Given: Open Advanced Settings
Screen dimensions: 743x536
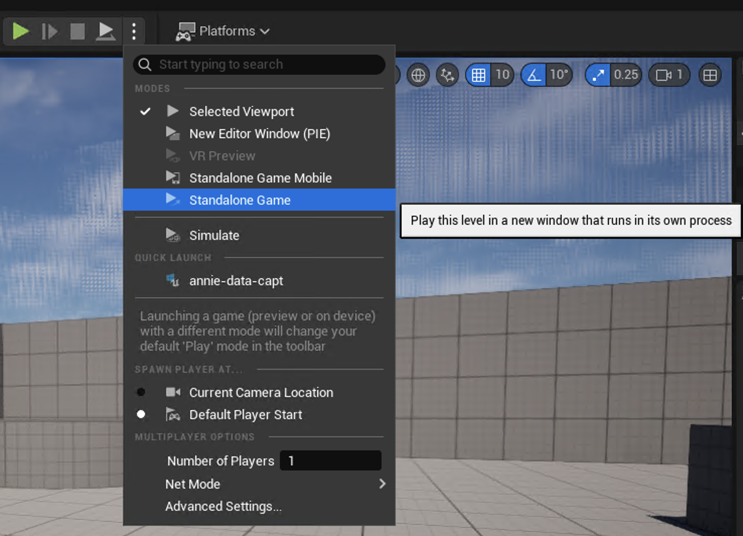Looking at the screenshot, I should pyautogui.click(x=224, y=506).
